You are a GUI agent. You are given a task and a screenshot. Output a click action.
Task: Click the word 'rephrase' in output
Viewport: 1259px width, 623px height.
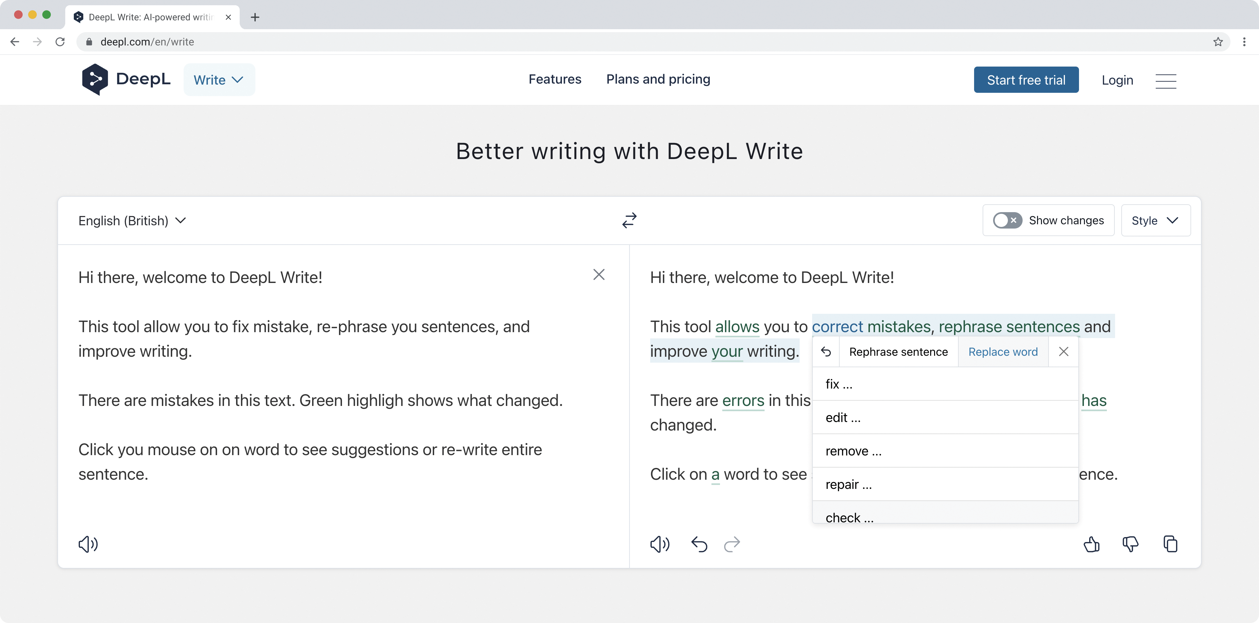pos(970,326)
